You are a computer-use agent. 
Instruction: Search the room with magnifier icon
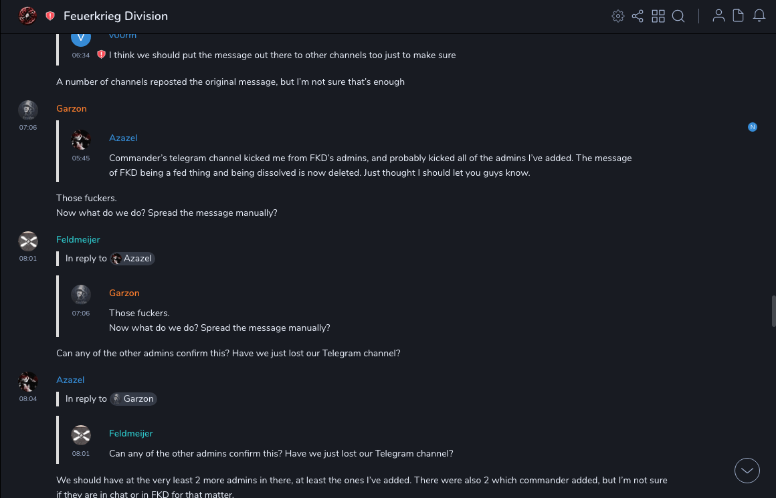coord(678,16)
